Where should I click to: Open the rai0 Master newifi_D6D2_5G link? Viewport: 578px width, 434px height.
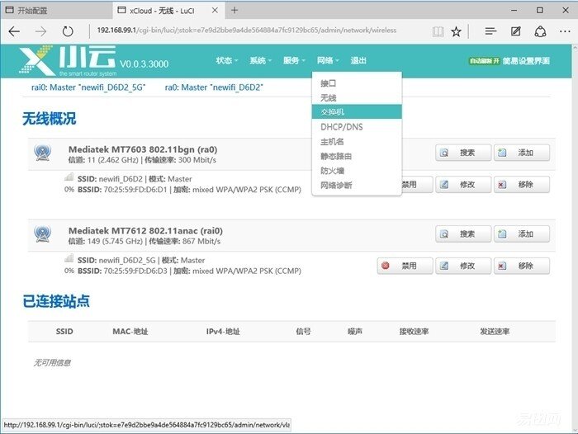84,87
